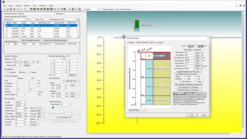Click the PI toolbar icon

41,9
